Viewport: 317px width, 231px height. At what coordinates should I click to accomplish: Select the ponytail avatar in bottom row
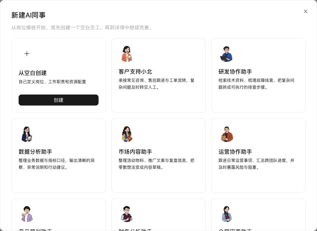click(x=226, y=214)
